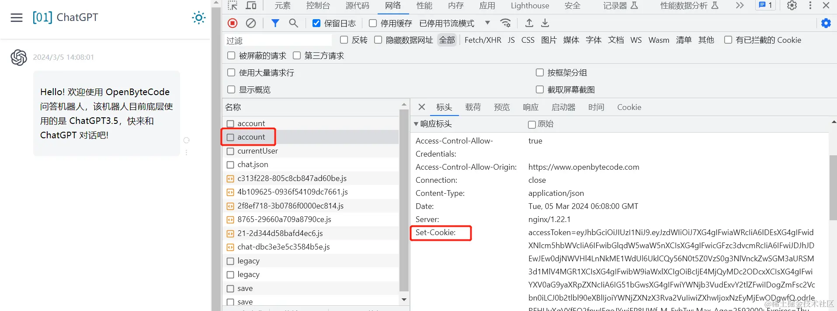Open the Cookie tab in details

[x=629, y=107]
